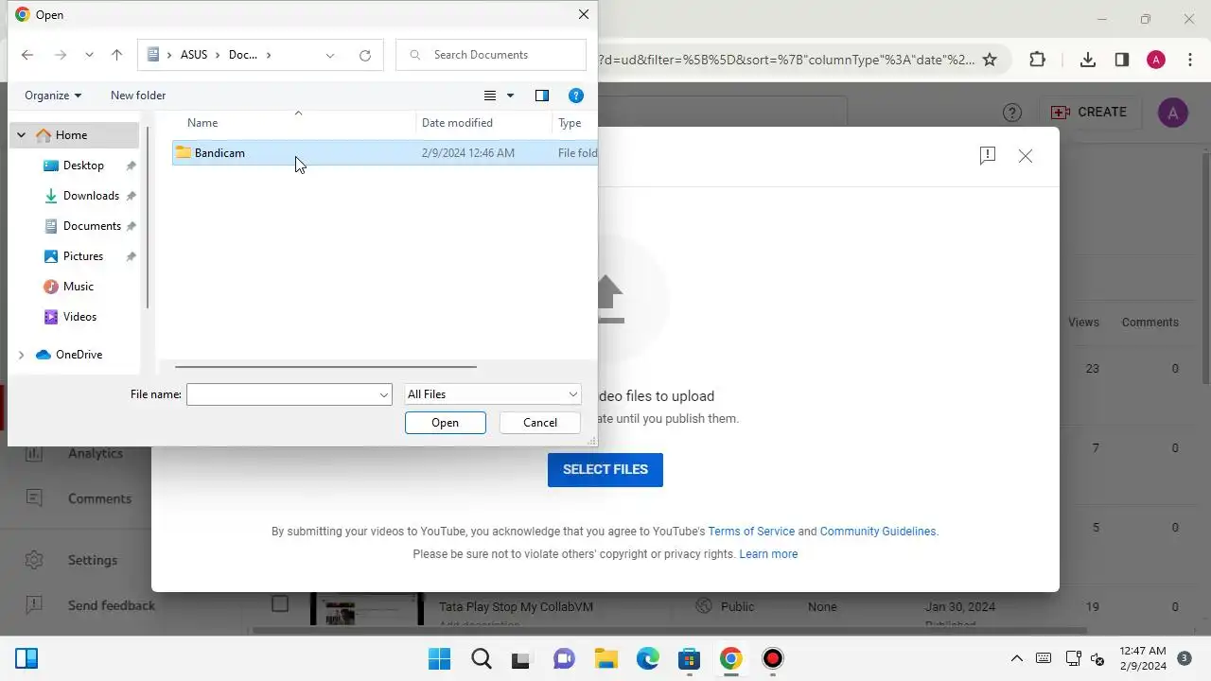
Task: Expand address bar previous locations dropdown
Action: (x=330, y=55)
